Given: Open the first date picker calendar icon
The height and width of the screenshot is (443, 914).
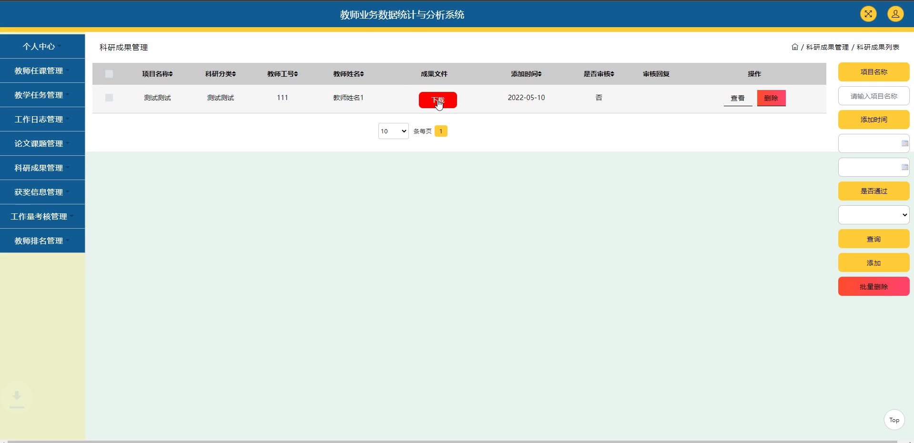Looking at the screenshot, I should point(904,143).
